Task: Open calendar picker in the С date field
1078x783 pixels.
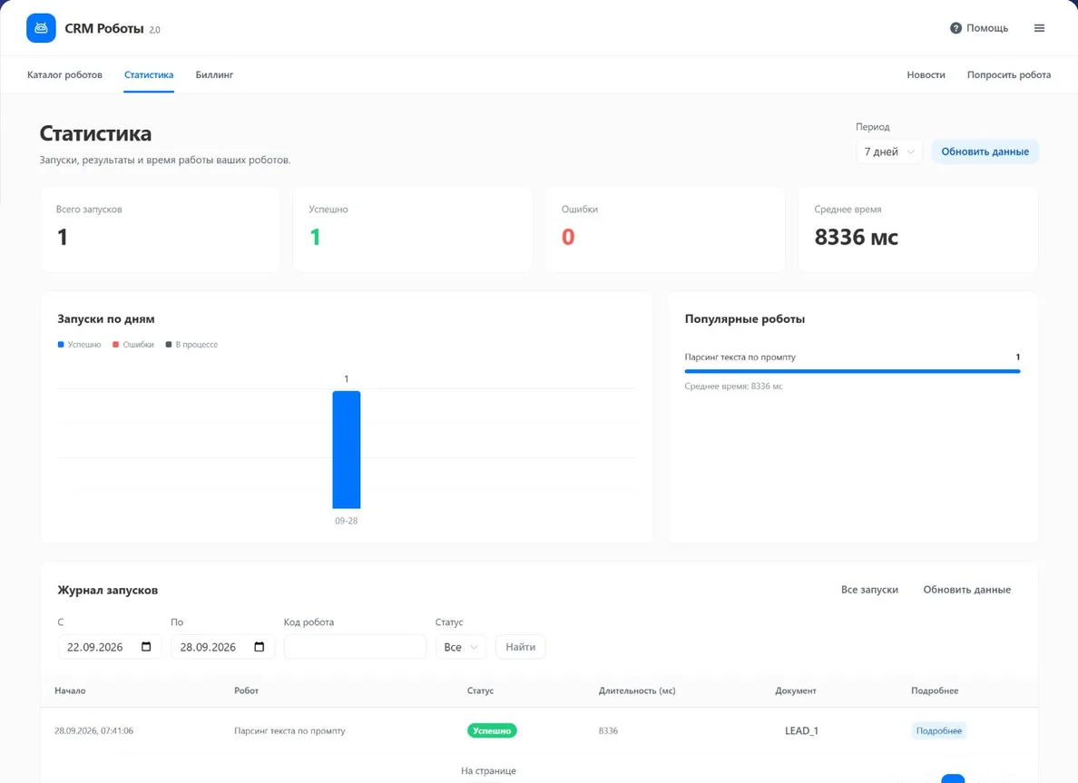Action: pos(146,647)
